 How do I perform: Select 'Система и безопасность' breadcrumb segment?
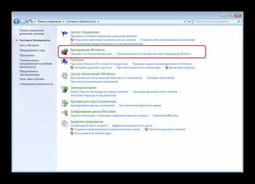click(x=81, y=21)
